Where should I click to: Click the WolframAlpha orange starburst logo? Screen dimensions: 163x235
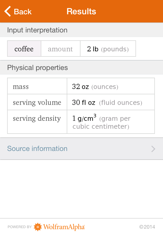[x=38, y=227]
